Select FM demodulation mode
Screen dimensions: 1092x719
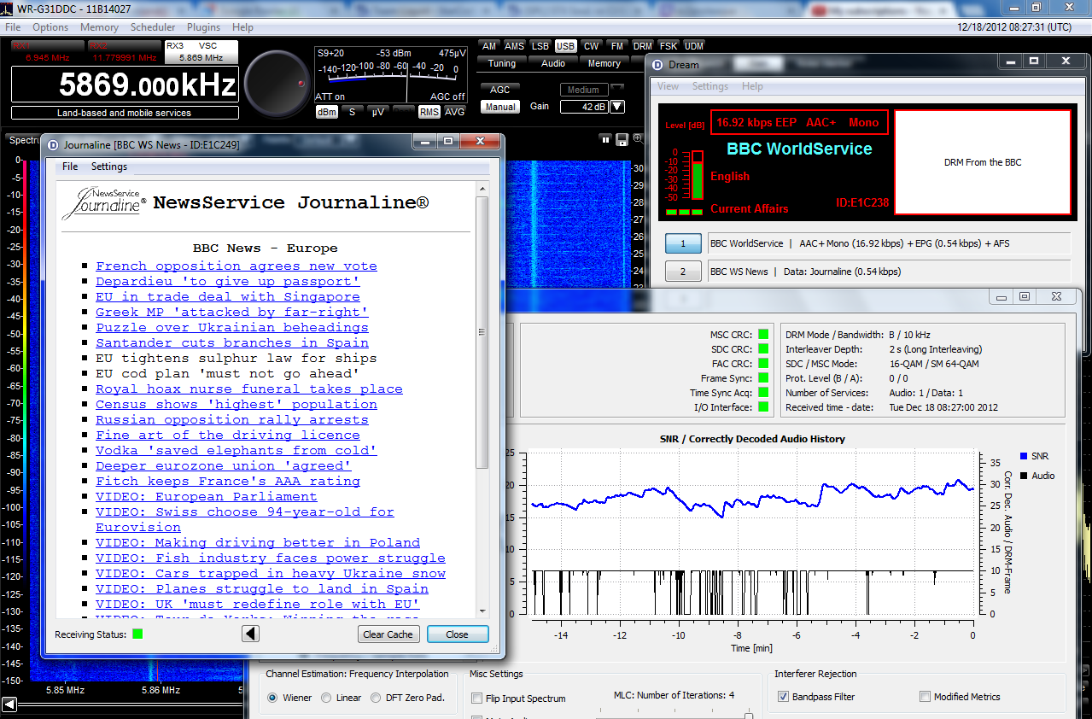click(616, 46)
